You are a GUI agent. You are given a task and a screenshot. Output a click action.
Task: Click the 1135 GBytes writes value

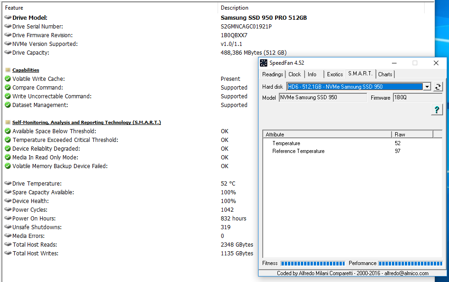(237, 254)
